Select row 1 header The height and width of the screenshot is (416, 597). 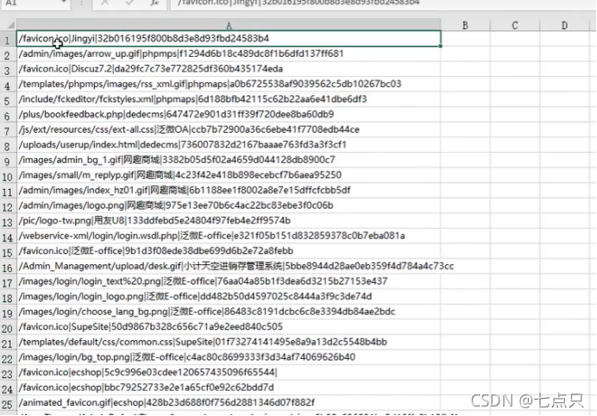pyautogui.click(x=8, y=39)
